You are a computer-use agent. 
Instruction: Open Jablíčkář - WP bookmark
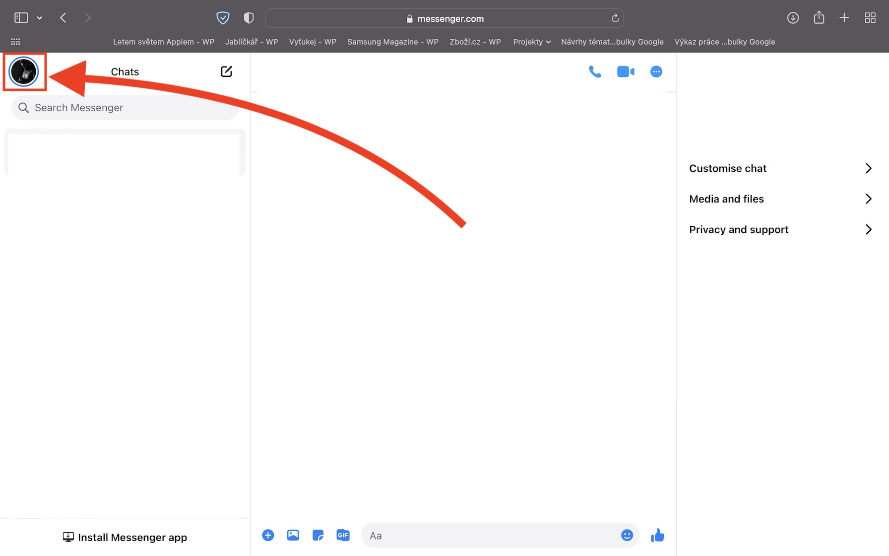[252, 42]
